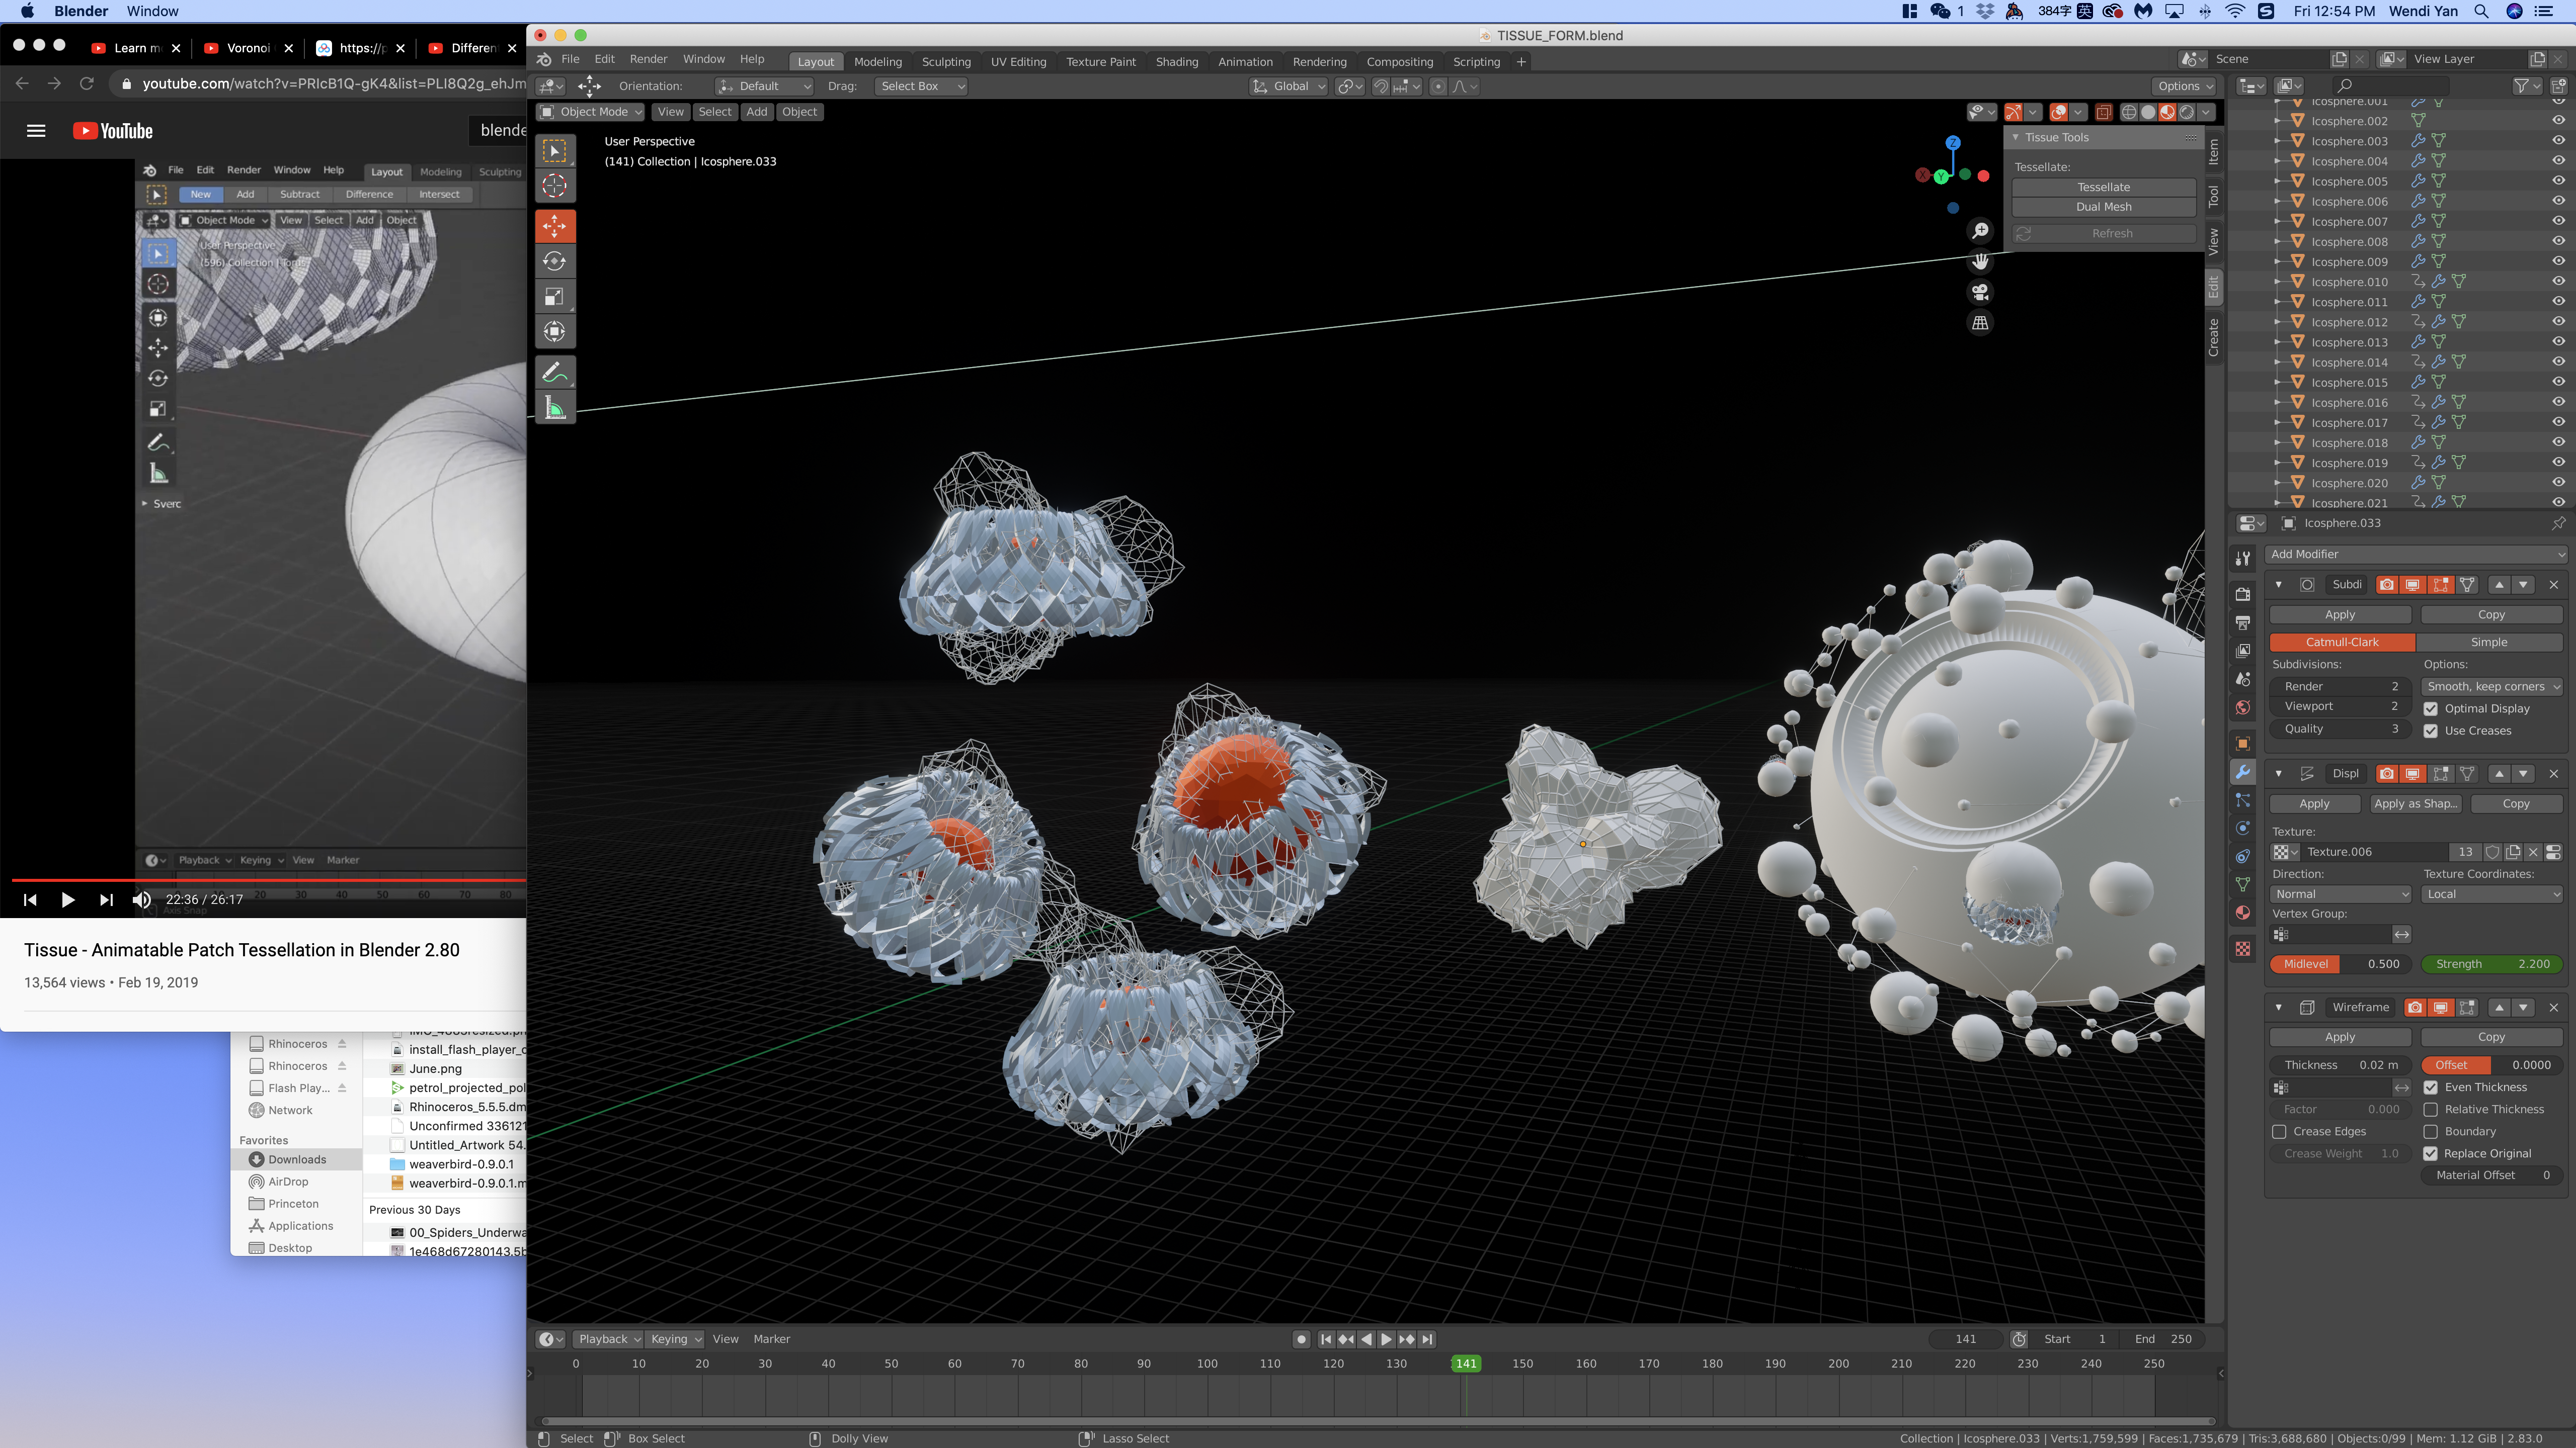Click the Dual Mesh button
2576x1448 pixels.
pyautogui.click(x=2103, y=207)
